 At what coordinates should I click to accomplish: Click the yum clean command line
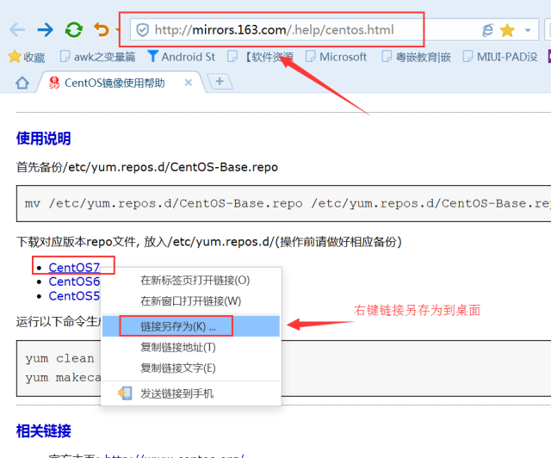[59, 358]
